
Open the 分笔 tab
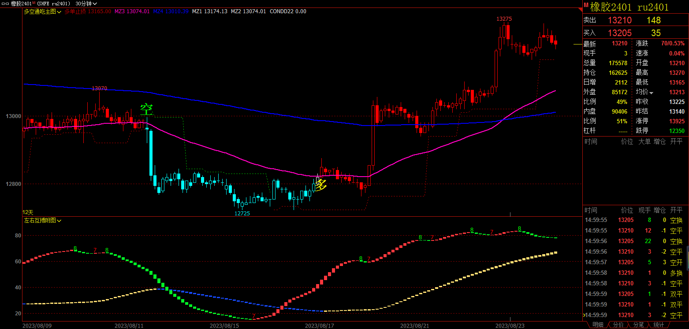coord(638,325)
